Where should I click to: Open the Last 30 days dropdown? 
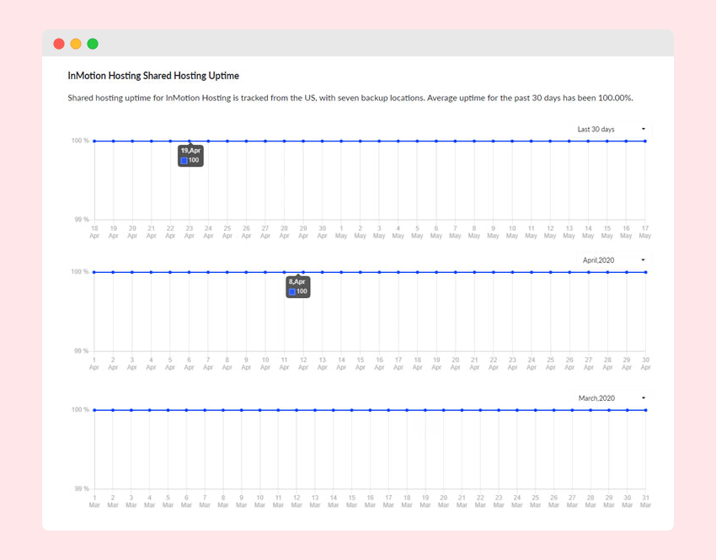pyautogui.click(x=612, y=129)
